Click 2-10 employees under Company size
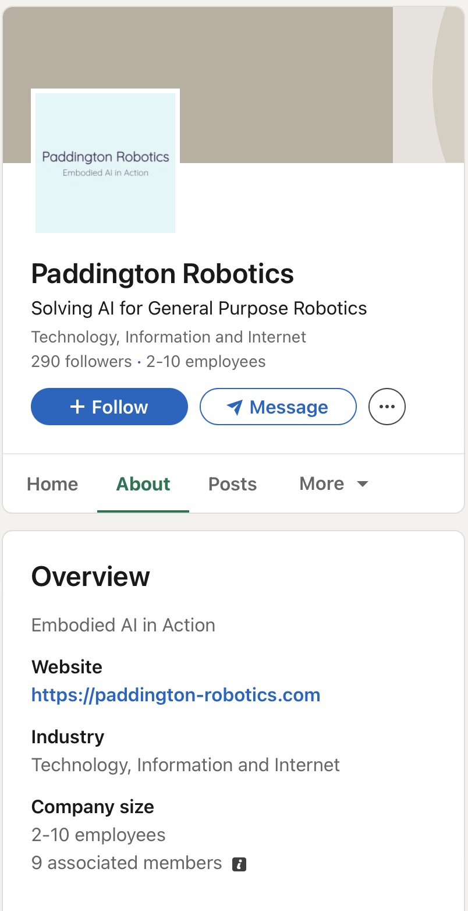The height and width of the screenshot is (911, 468). click(98, 835)
